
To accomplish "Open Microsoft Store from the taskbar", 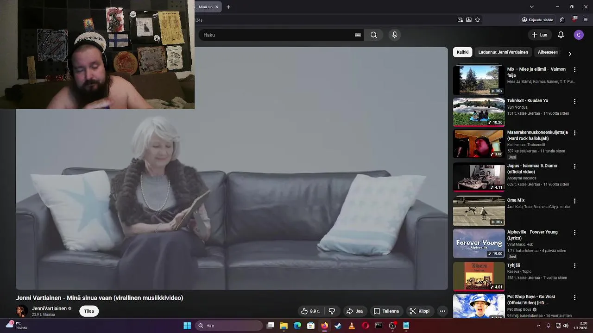I will (311, 326).
